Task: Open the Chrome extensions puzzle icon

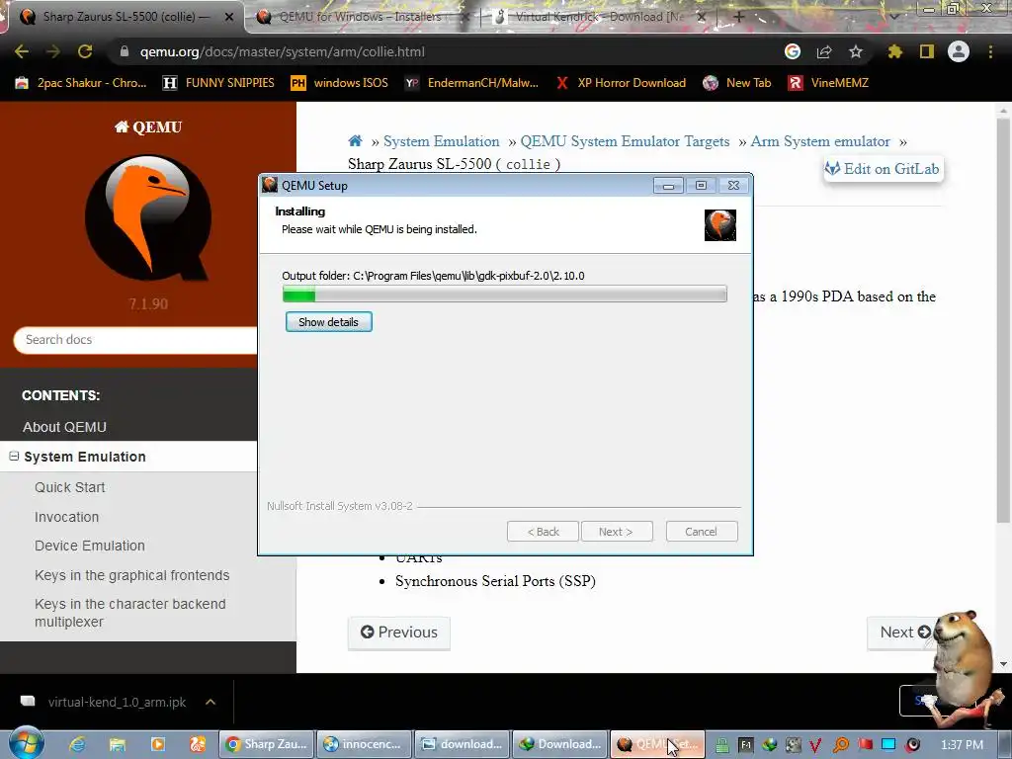Action: pyautogui.click(x=895, y=51)
